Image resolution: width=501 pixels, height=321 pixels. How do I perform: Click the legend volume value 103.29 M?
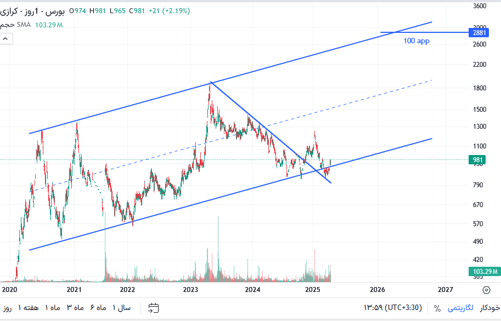click(x=49, y=25)
